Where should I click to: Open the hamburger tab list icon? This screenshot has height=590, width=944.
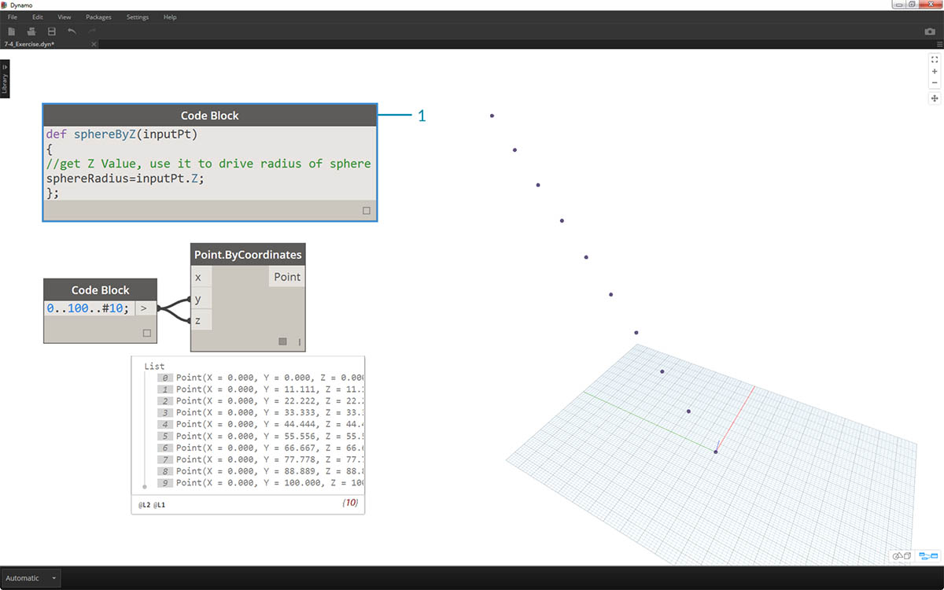tap(938, 44)
